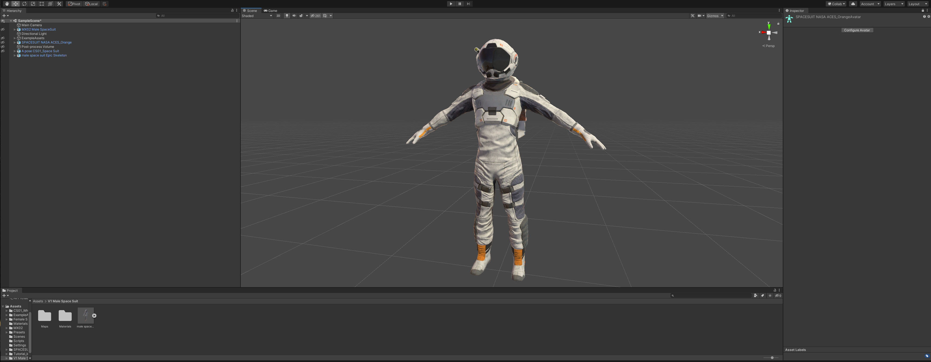
Task: Click Configure Avatar button
Action: click(x=857, y=30)
